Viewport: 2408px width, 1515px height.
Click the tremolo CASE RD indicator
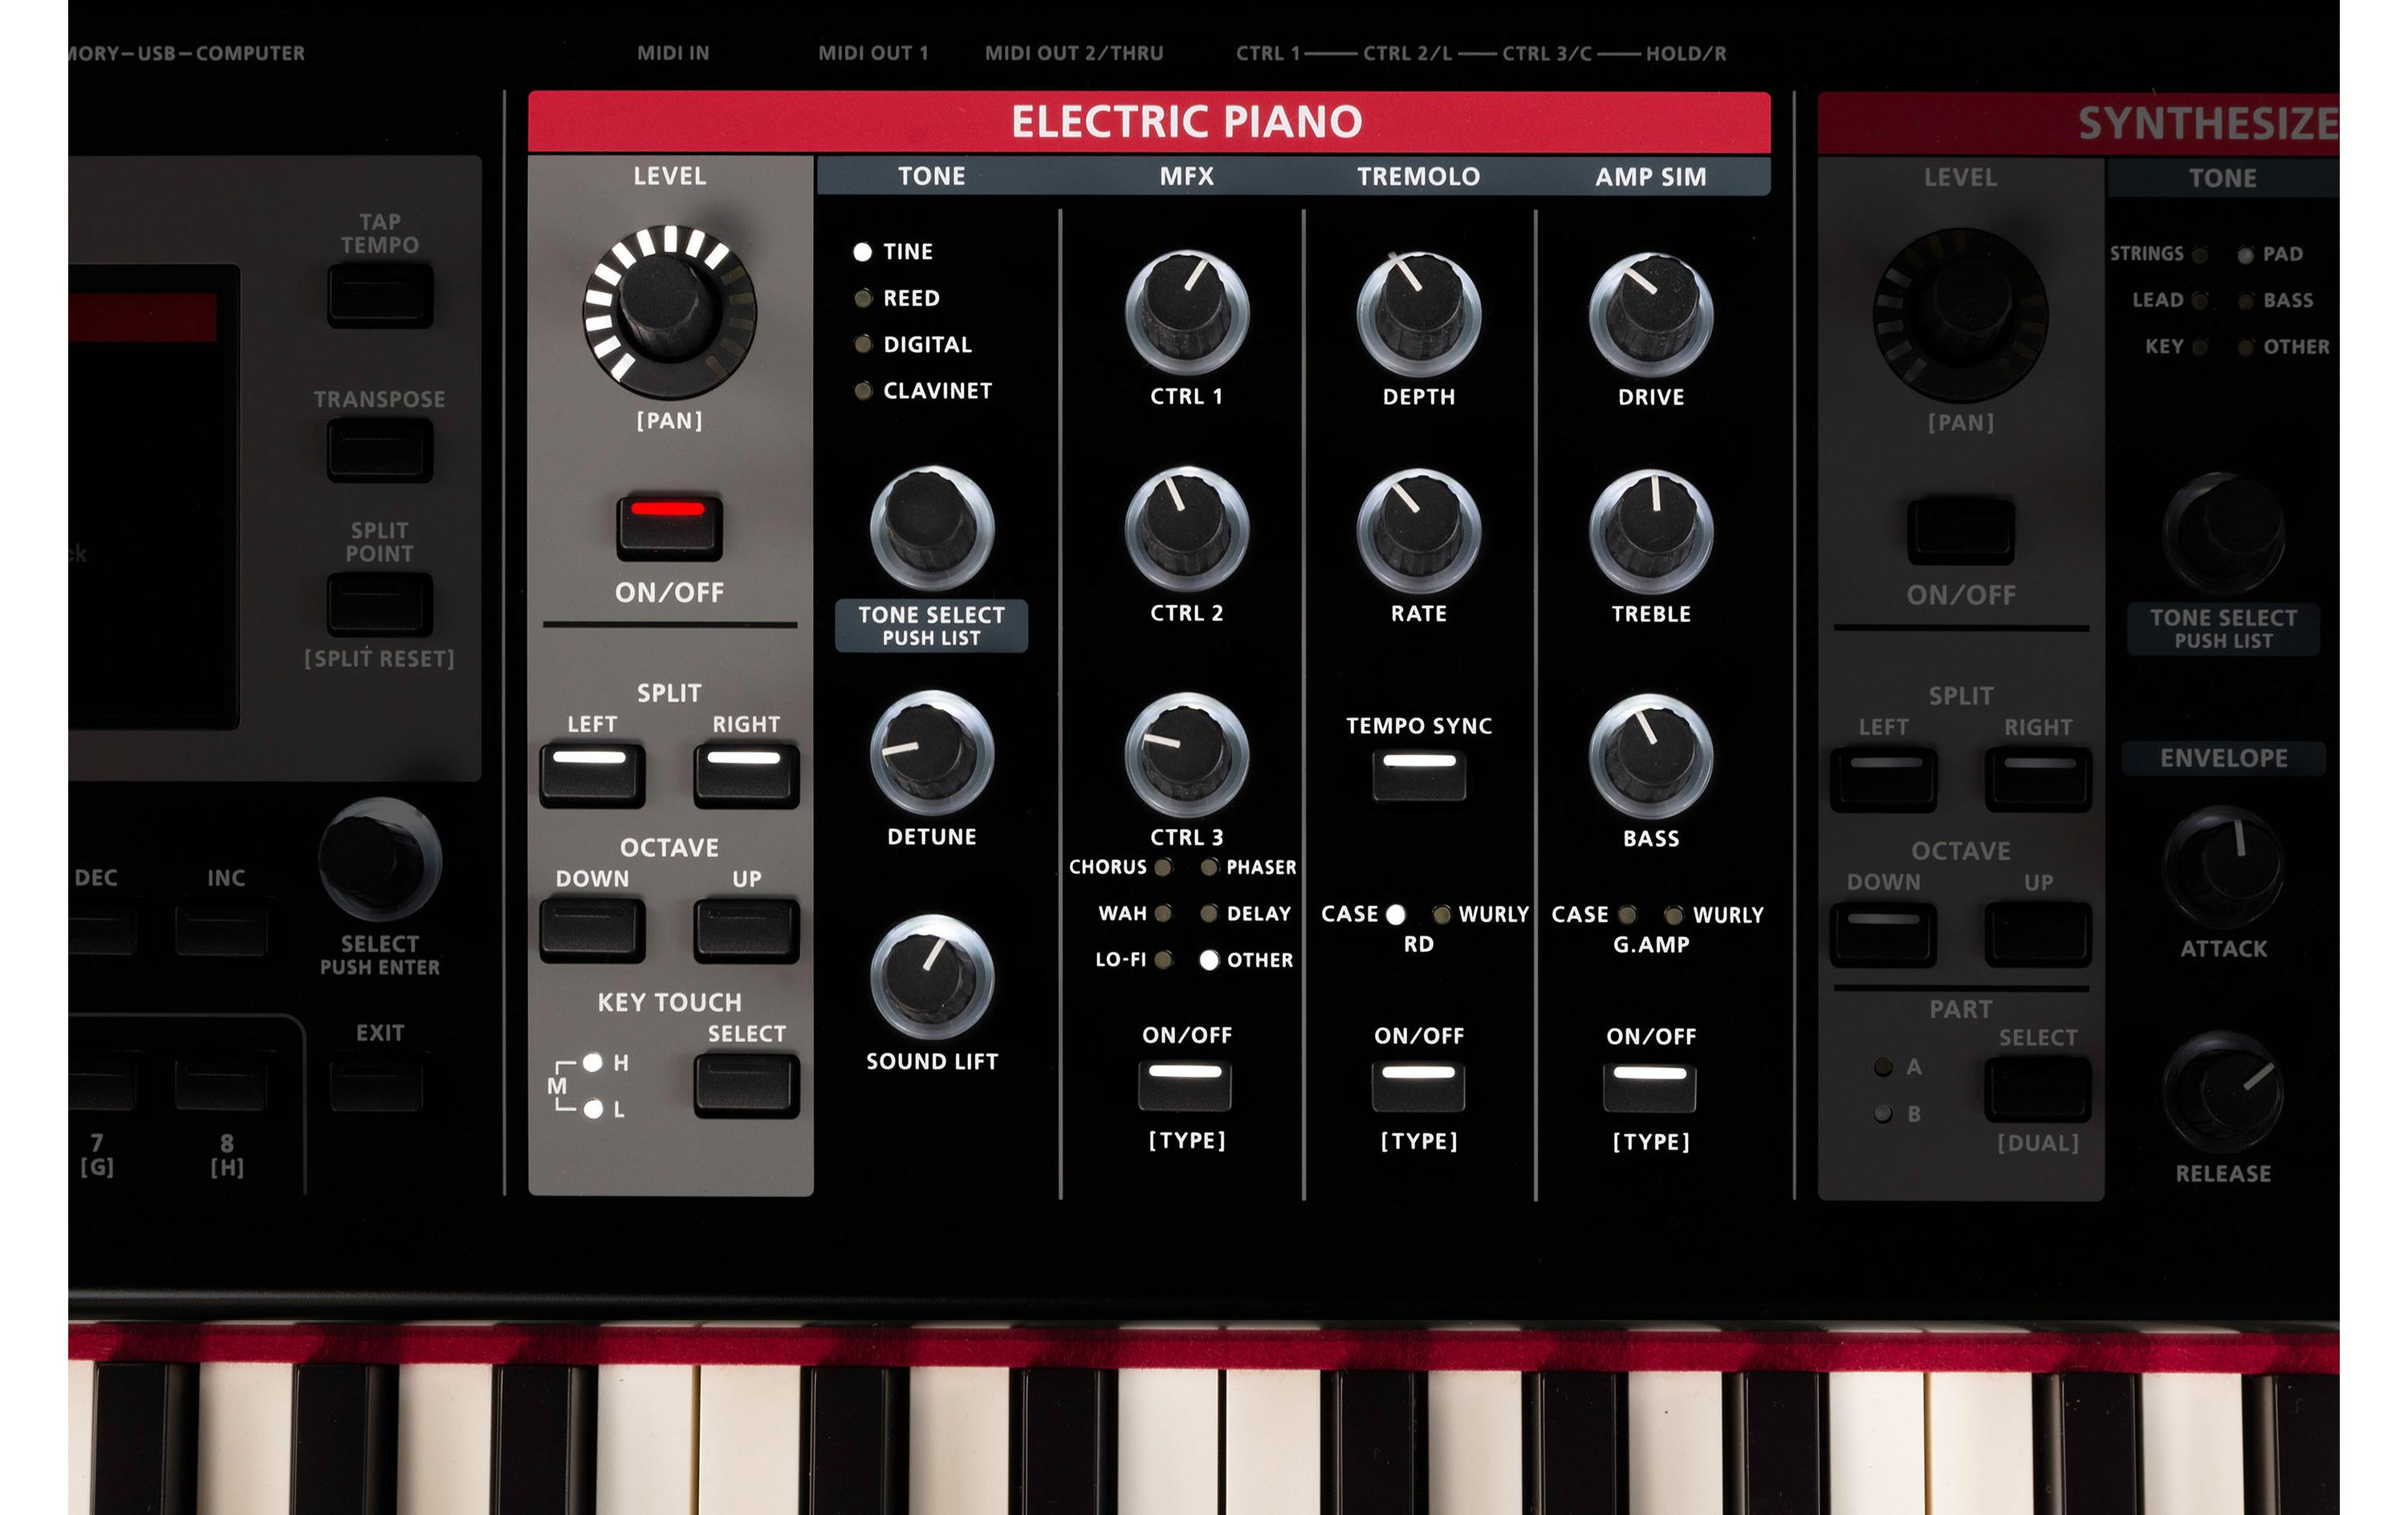(1395, 914)
